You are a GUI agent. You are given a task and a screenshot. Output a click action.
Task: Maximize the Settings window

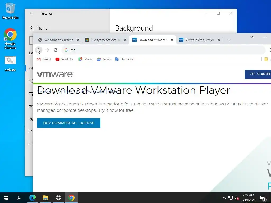pos(218,13)
